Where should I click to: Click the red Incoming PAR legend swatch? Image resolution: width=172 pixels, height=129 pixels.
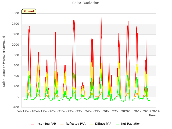(x=33, y=124)
